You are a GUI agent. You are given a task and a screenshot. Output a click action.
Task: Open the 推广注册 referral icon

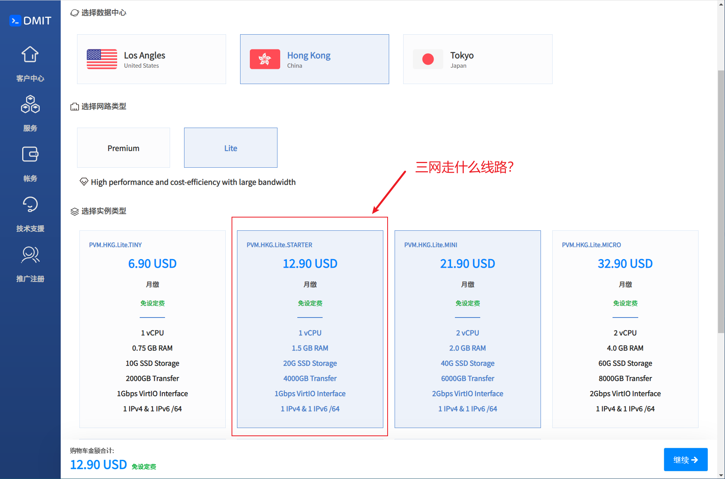point(30,254)
